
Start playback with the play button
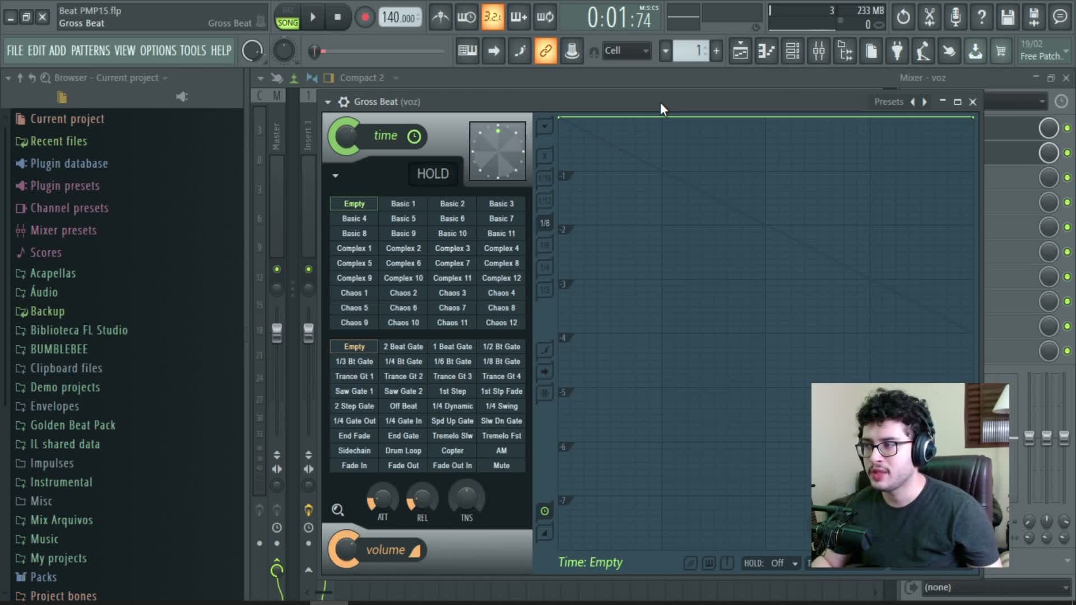click(x=313, y=17)
